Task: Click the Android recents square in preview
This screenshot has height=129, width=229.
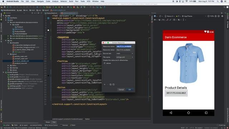Action: 206,113
